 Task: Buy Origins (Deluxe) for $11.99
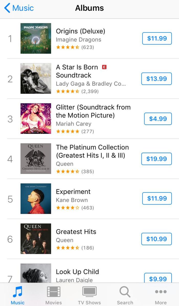(157, 39)
